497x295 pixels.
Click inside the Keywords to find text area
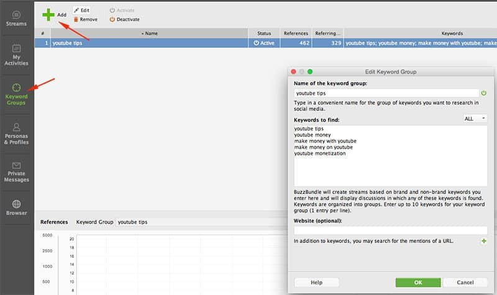click(x=391, y=156)
